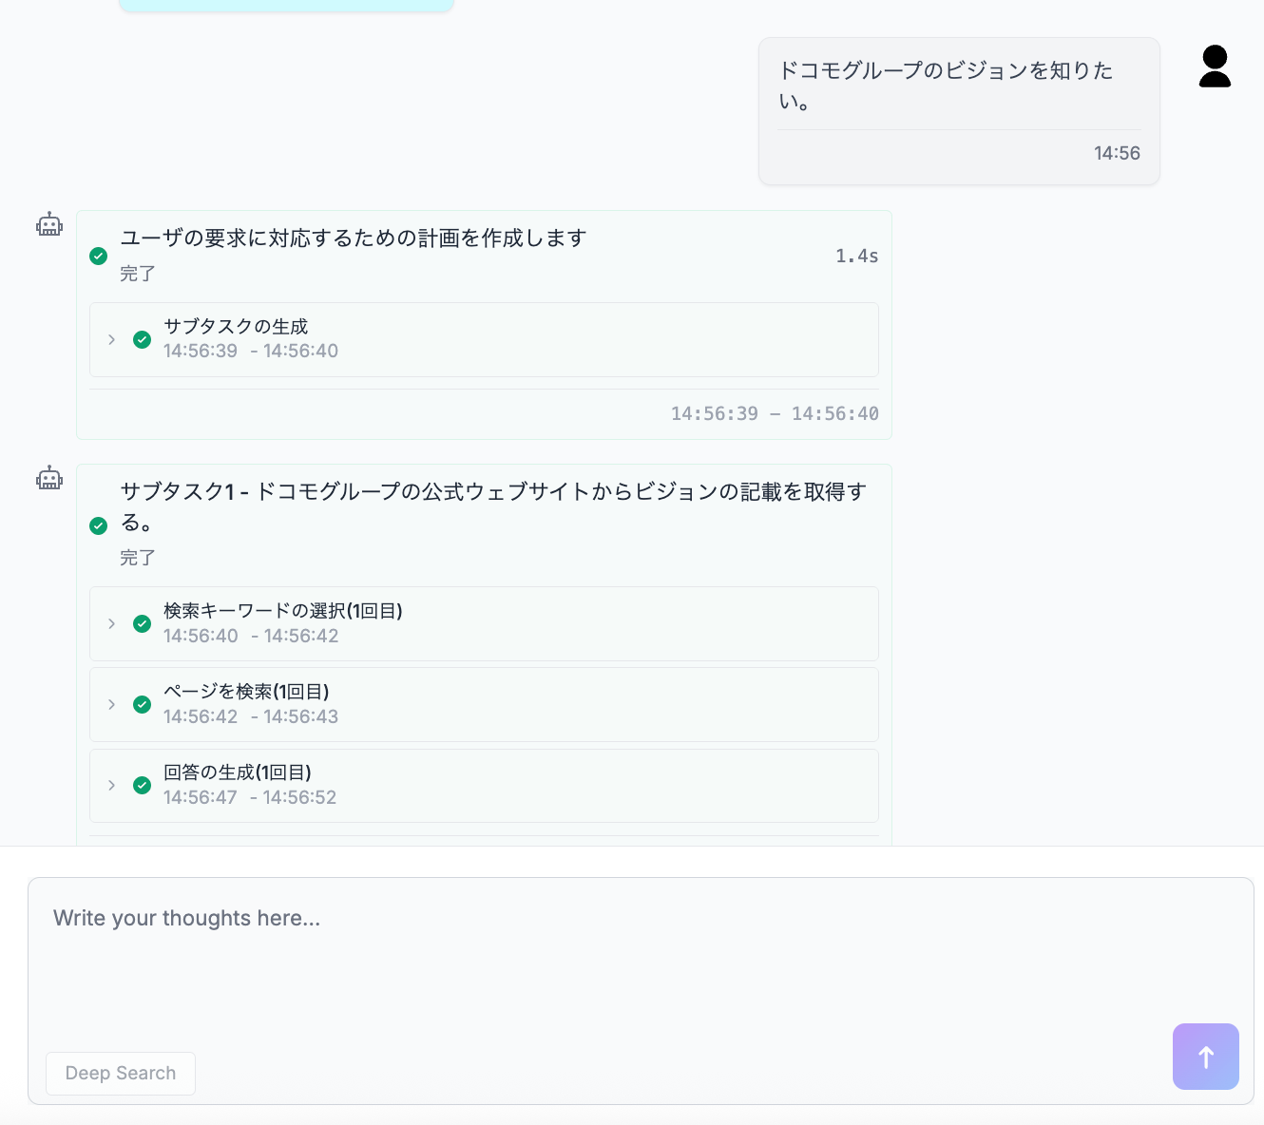Click green check next to ページを検索(1回目)
This screenshot has height=1125, width=1264.
[x=142, y=704]
